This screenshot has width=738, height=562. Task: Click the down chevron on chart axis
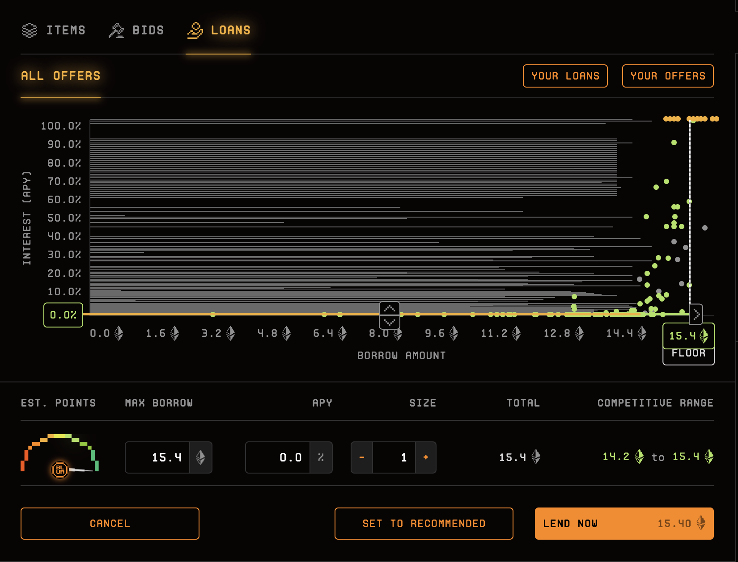(390, 322)
